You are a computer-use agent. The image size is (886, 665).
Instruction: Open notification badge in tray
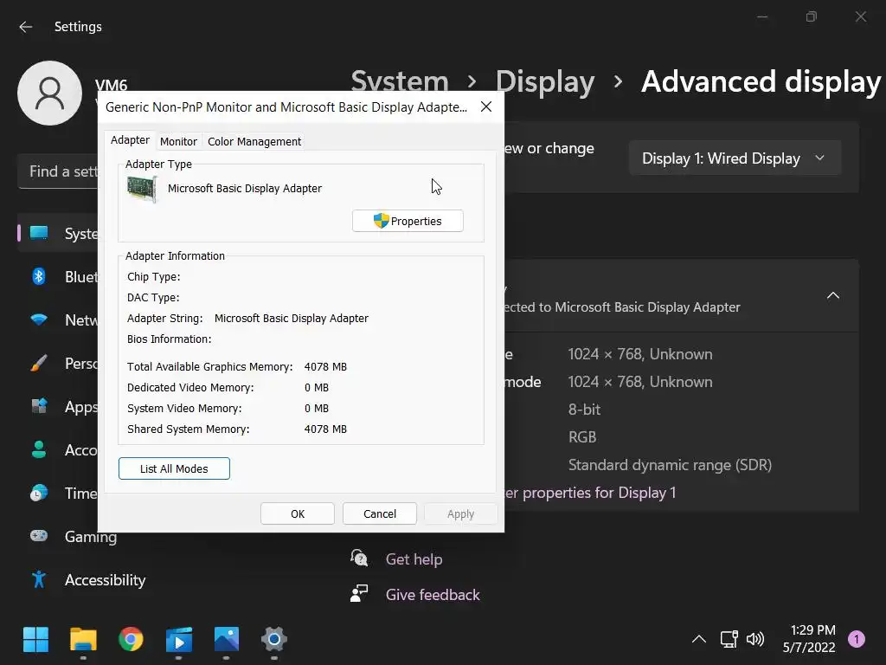(857, 639)
